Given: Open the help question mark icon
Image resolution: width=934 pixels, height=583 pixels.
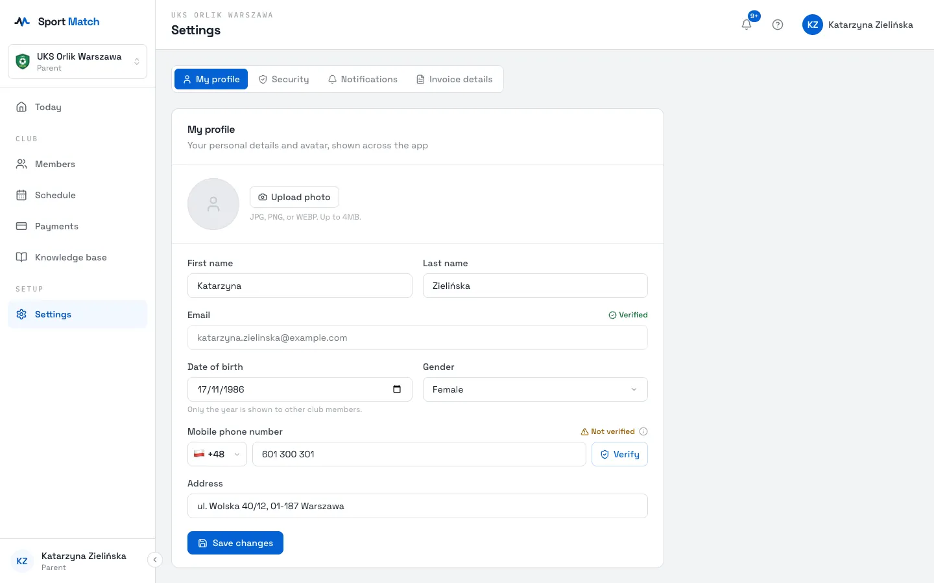Looking at the screenshot, I should point(778,25).
